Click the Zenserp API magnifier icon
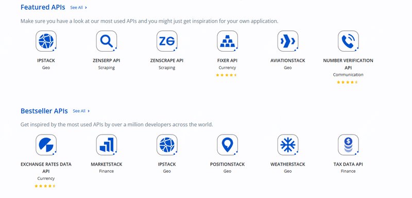Screen dimensions: 412x198 [107, 41]
